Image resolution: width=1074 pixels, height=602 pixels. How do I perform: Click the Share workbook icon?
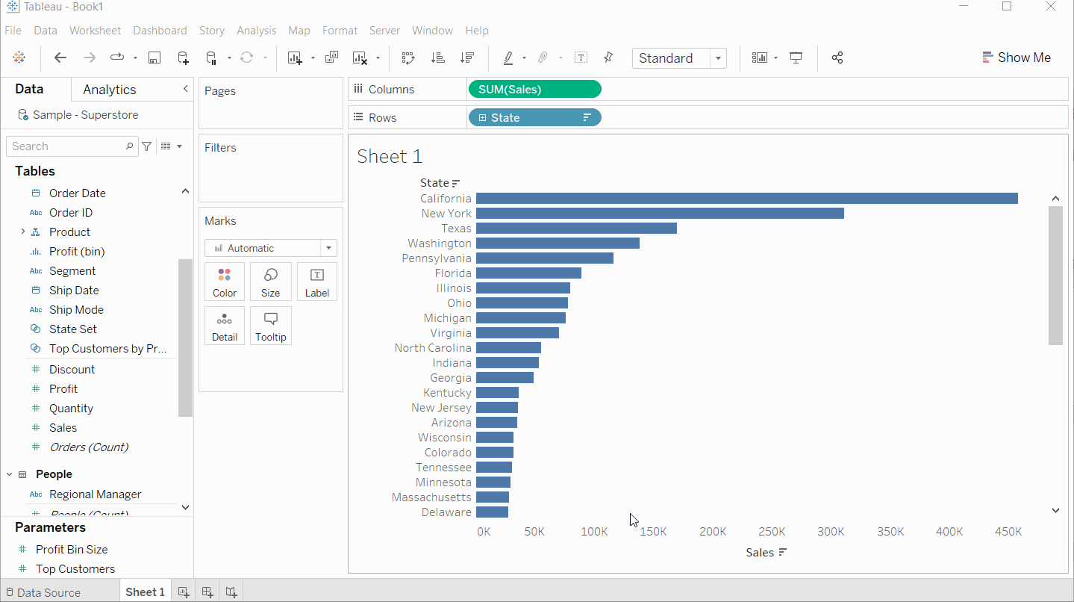837,58
